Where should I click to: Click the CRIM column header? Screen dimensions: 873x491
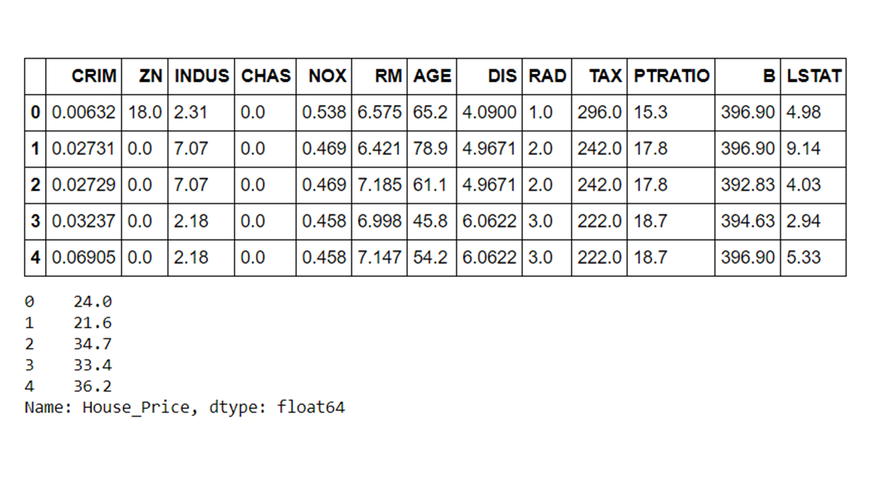point(94,76)
